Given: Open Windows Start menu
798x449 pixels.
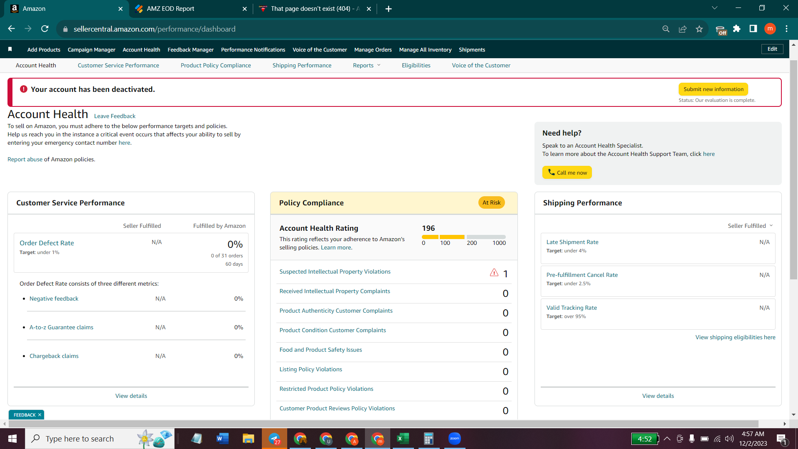Looking at the screenshot, I should click(x=12, y=439).
